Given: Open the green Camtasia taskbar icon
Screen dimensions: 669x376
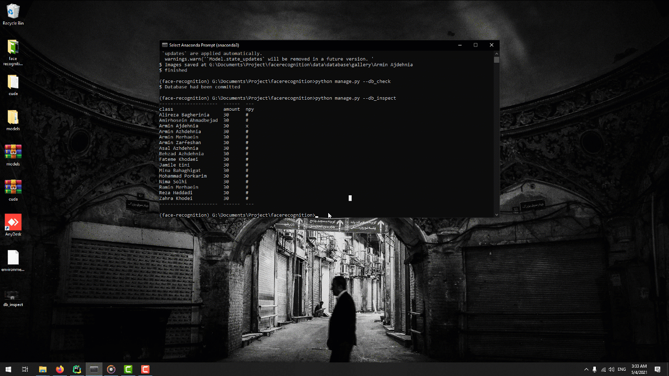Looking at the screenshot, I should tap(128, 369).
